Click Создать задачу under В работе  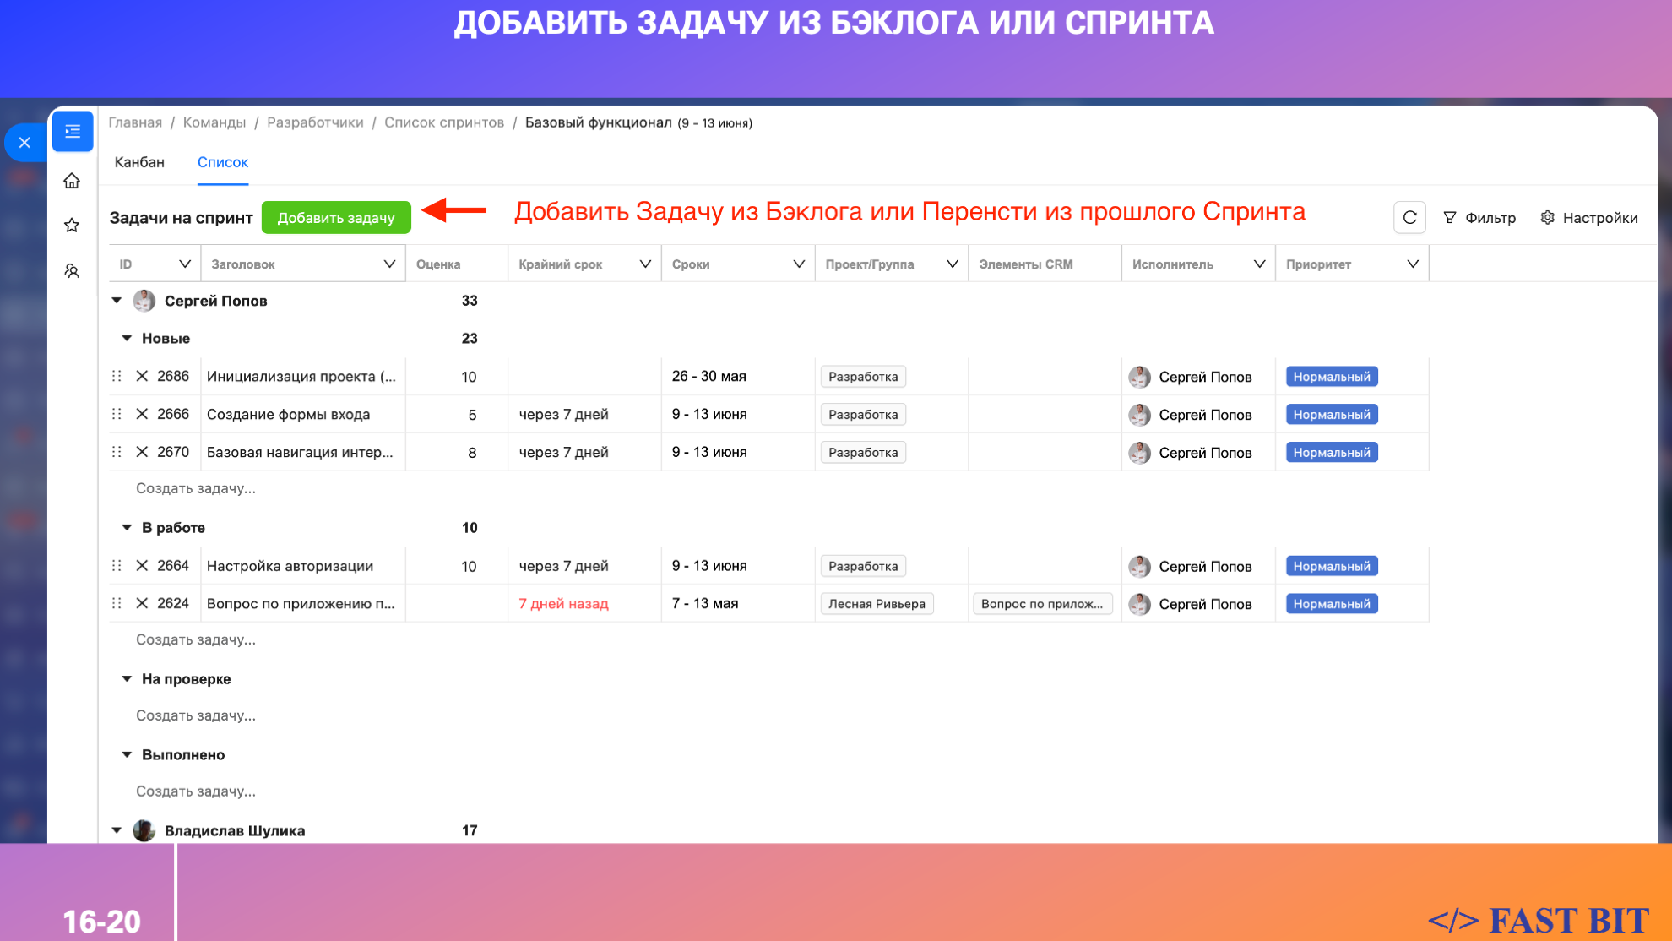tap(196, 639)
